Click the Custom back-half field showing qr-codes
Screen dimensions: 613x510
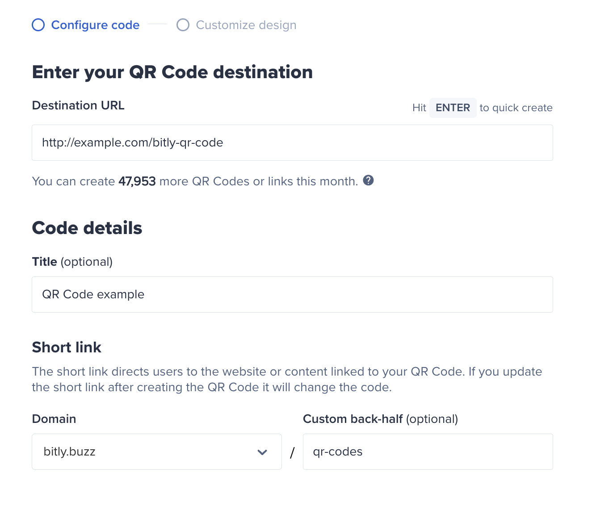coord(428,452)
